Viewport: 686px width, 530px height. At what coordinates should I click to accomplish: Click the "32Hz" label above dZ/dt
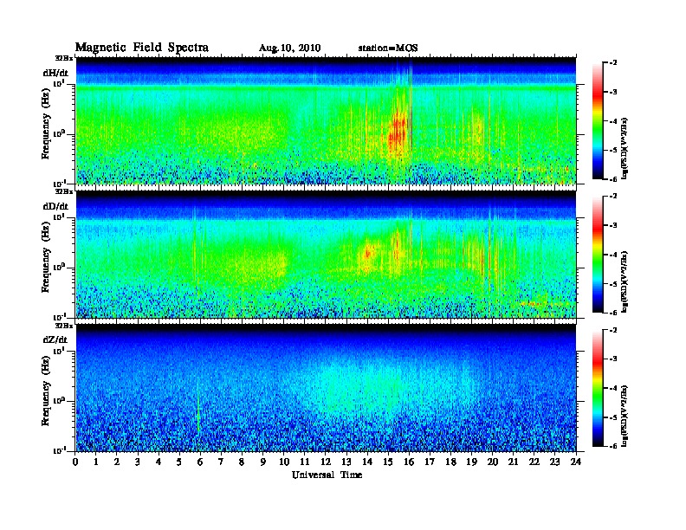(x=64, y=326)
